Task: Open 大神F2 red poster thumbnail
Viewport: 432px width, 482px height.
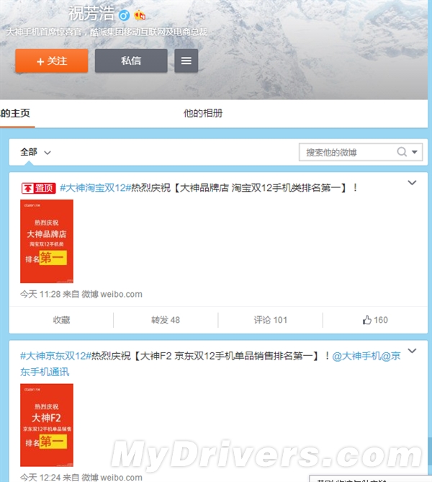Action: click(x=47, y=425)
